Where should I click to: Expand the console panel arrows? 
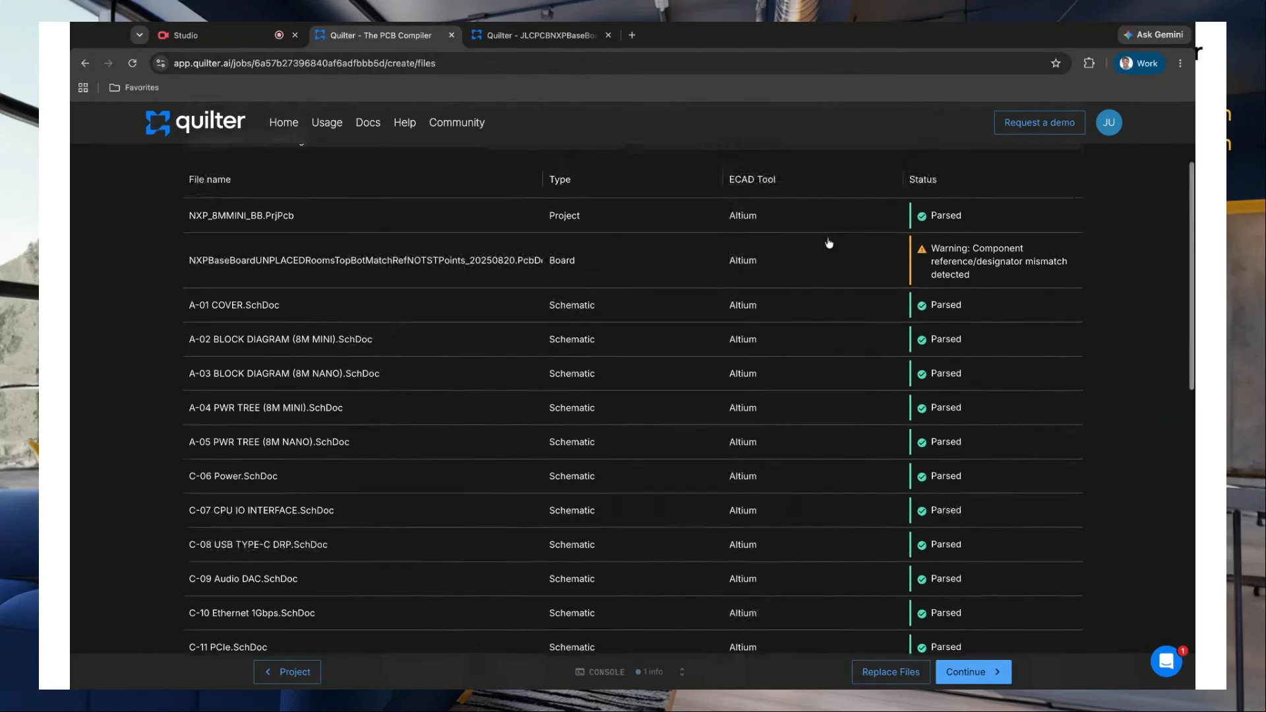tap(682, 672)
